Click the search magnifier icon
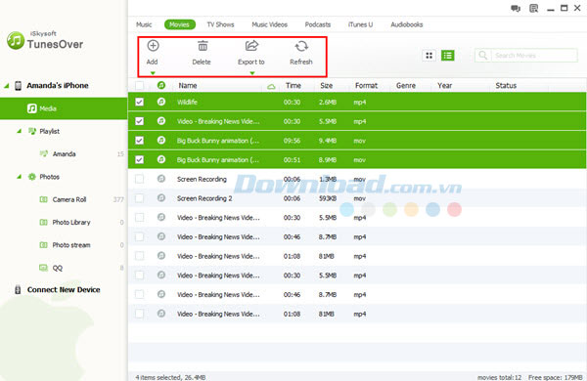587x381 pixels. [483, 56]
